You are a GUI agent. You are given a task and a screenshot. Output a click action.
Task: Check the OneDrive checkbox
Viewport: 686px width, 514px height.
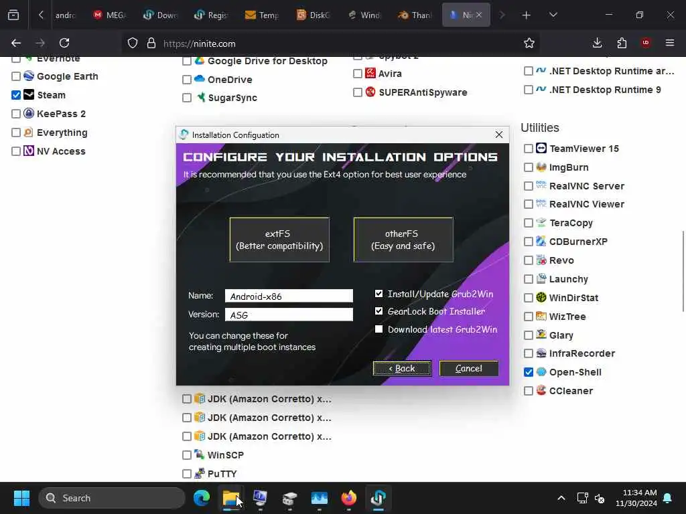tap(187, 80)
